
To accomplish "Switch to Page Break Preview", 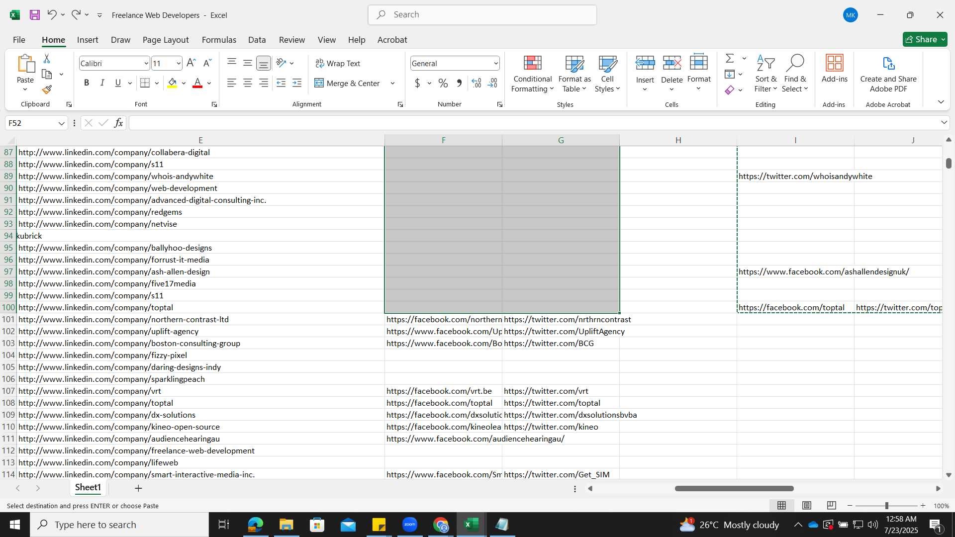I will pos(831,505).
